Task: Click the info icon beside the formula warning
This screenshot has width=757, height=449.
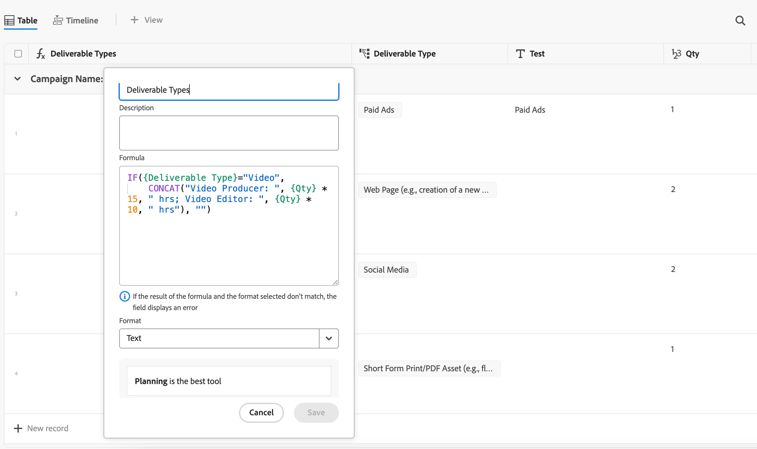Action: (125, 296)
